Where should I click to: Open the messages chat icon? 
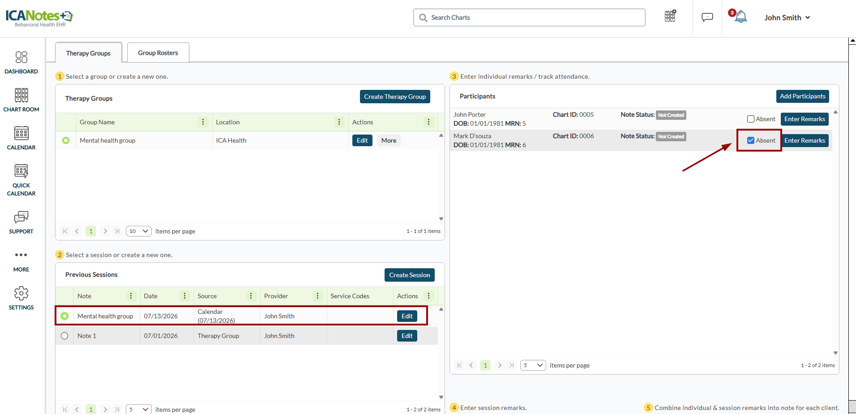[x=707, y=17]
